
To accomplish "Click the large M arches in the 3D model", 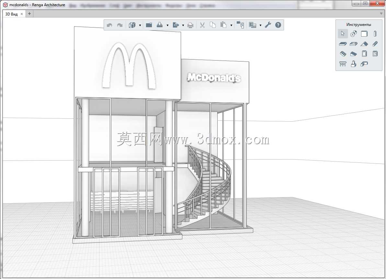I will point(129,65).
